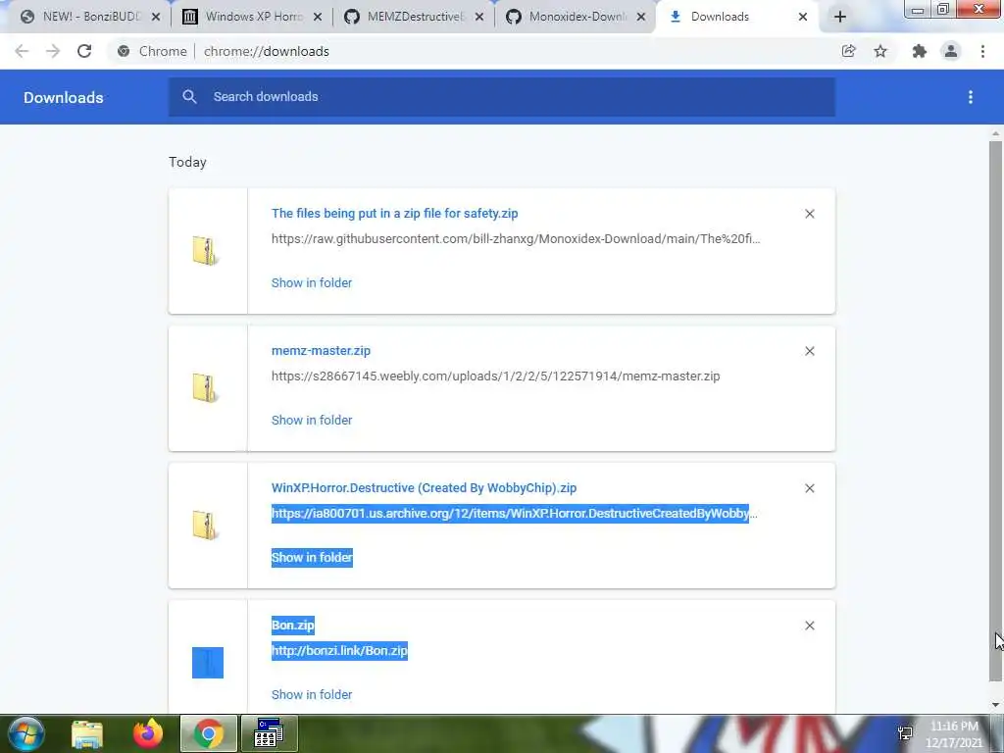Show memz-master.zip in folder

tap(312, 420)
